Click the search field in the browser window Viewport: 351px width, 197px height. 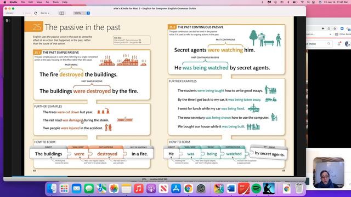pos(319,44)
